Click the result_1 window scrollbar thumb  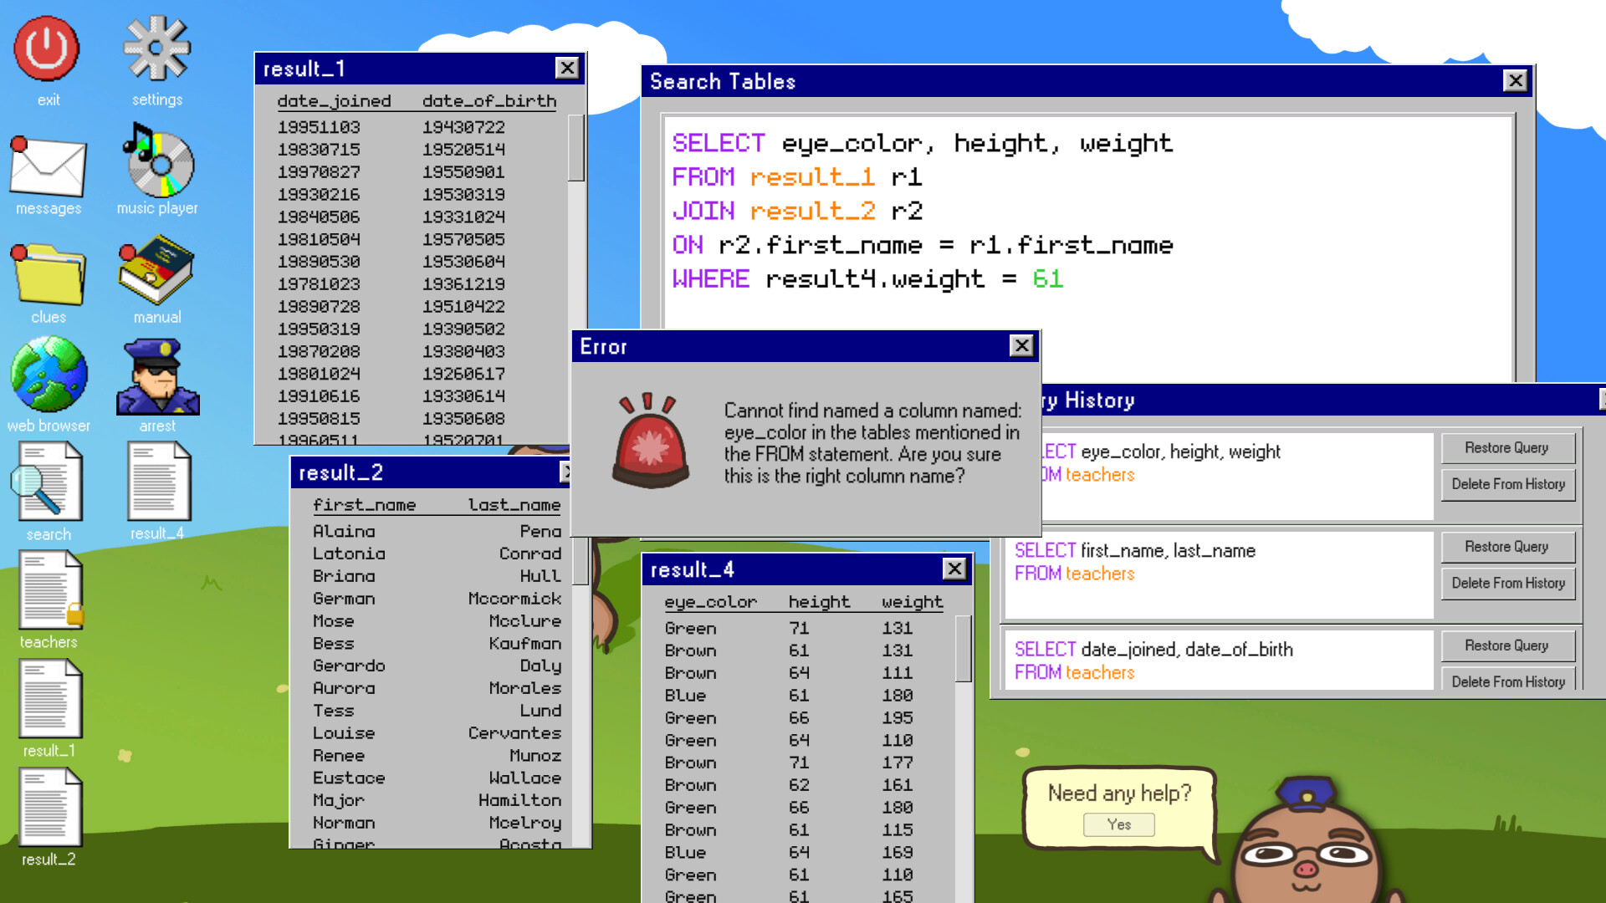[x=576, y=148]
